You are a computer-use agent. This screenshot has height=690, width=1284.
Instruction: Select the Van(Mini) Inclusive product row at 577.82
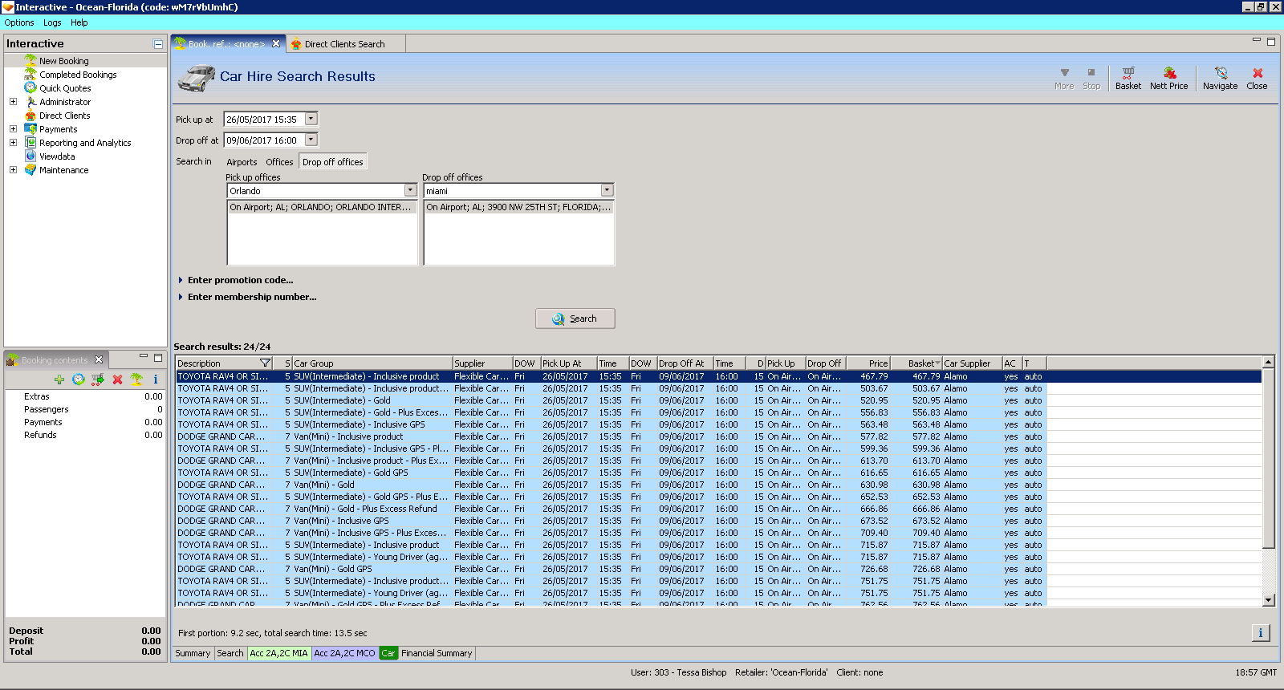pos(718,436)
